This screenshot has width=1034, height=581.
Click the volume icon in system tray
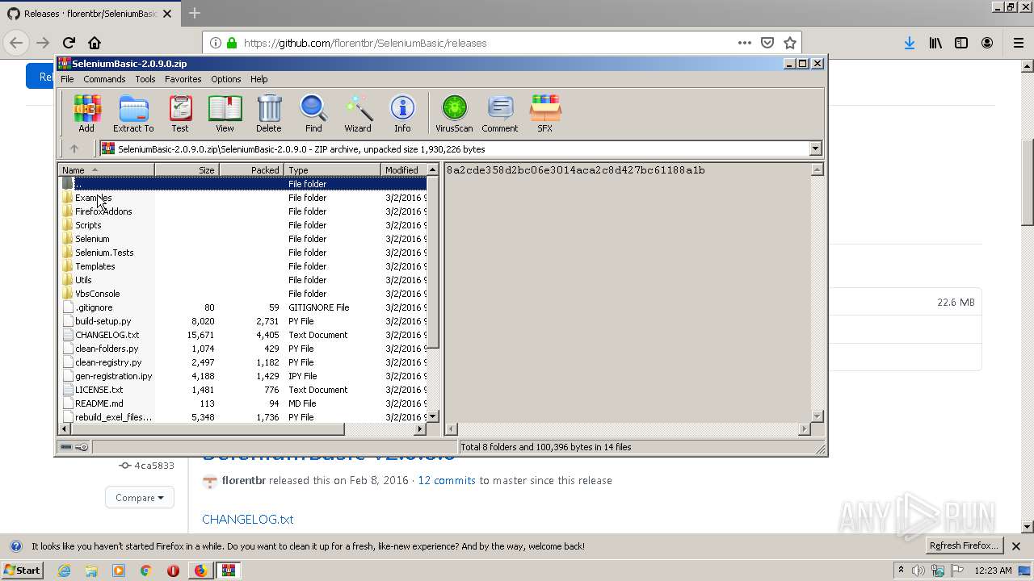click(x=918, y=571)
